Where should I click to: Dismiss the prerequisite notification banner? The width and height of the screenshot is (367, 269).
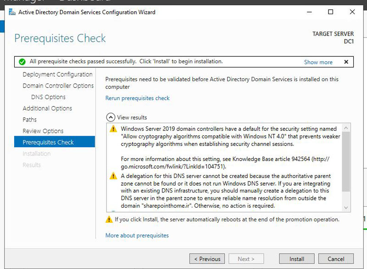click(x=346, y=62)
